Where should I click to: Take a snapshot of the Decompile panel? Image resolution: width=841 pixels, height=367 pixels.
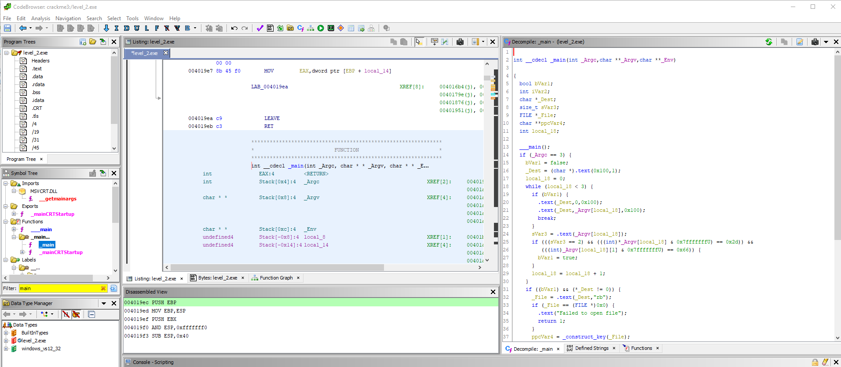click(x=815, y=42)
